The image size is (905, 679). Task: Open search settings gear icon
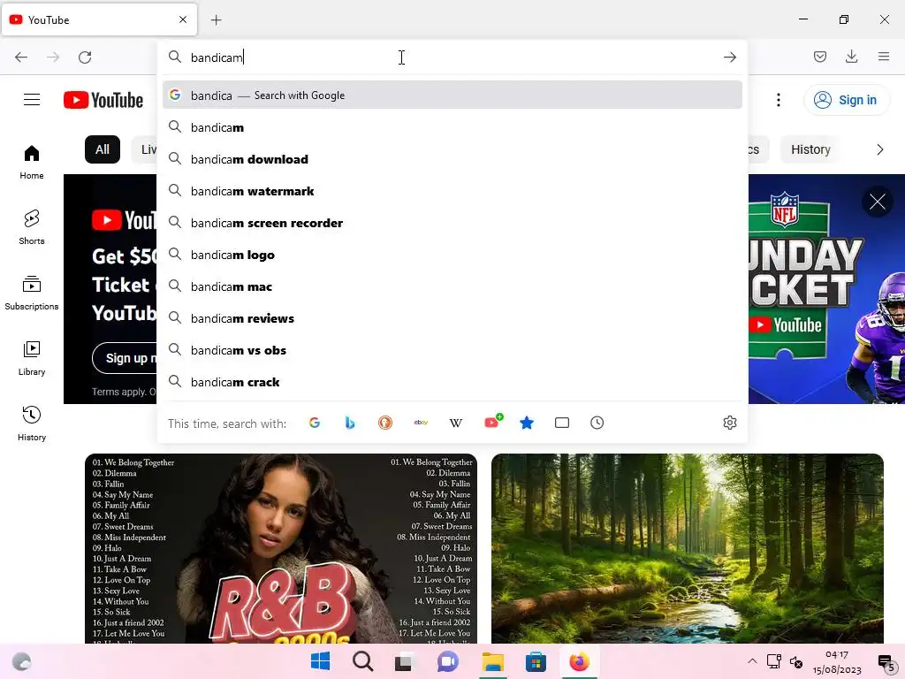tap(729, 423)
